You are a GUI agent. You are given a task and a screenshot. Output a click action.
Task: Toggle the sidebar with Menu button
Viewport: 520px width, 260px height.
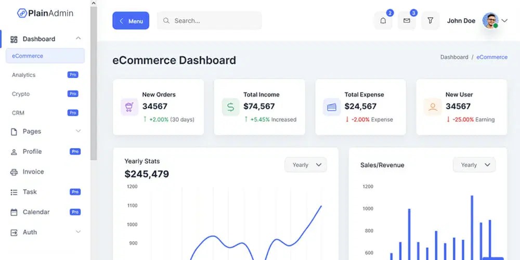pyautogui.click(x=131, y=21)
